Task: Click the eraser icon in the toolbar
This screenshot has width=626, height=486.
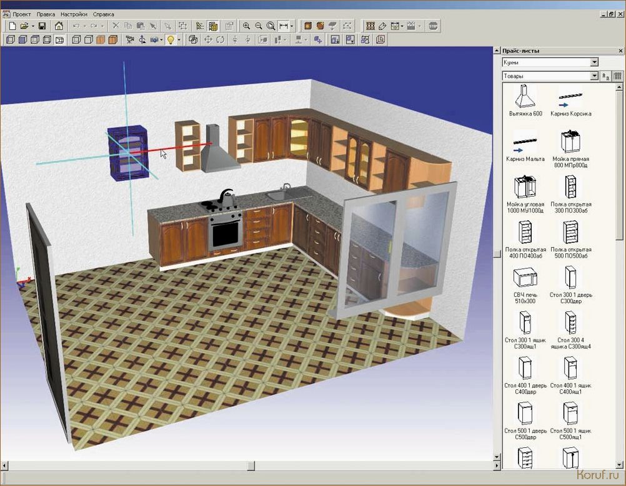Action: [x=382, y=26]
